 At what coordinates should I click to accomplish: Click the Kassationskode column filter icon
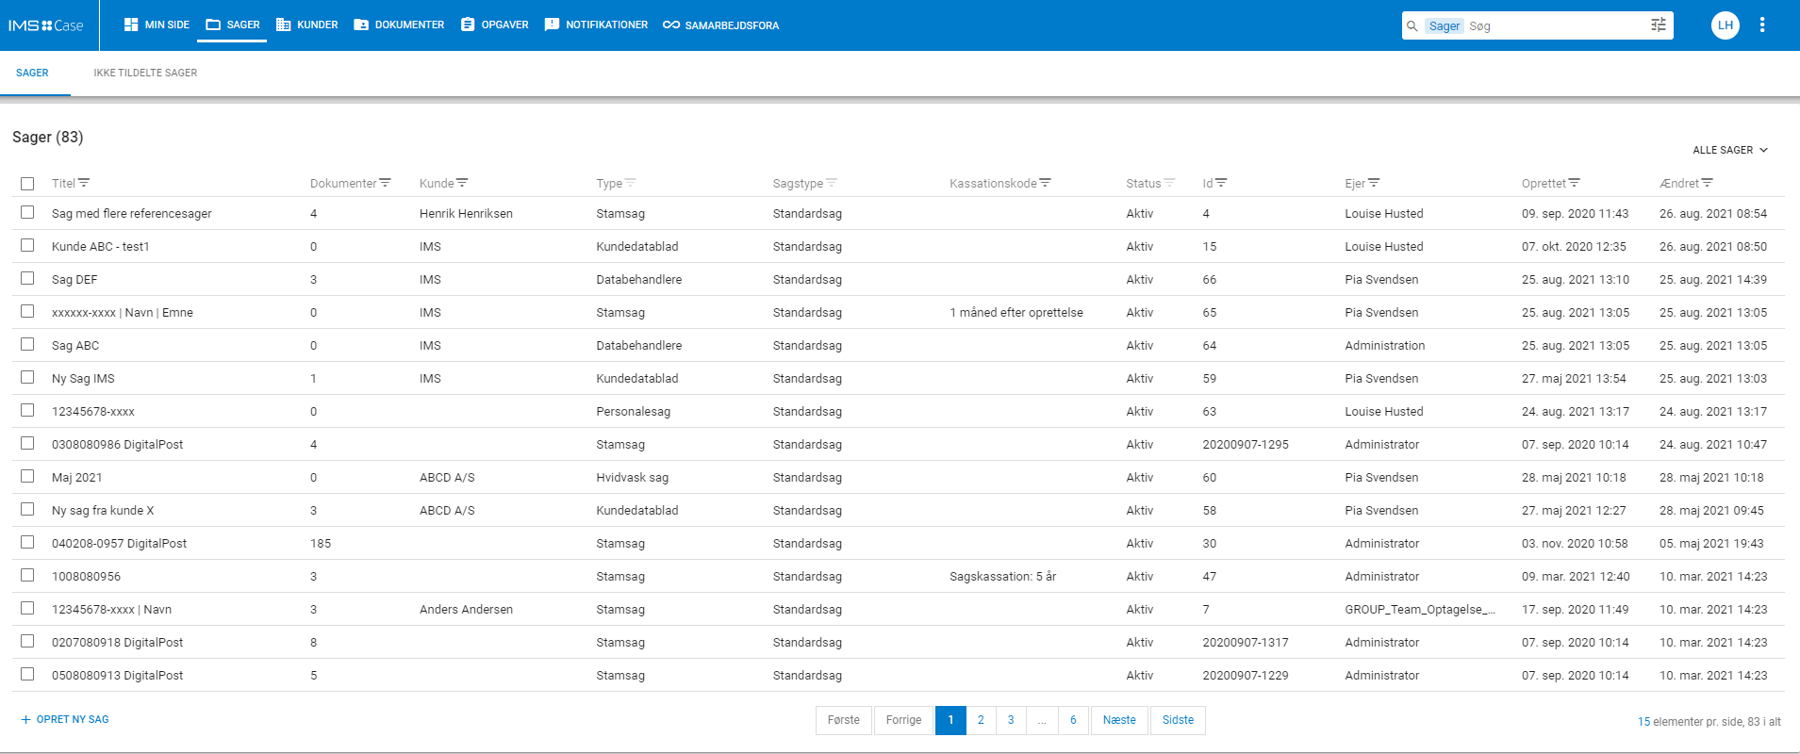tap(1045, 183)
